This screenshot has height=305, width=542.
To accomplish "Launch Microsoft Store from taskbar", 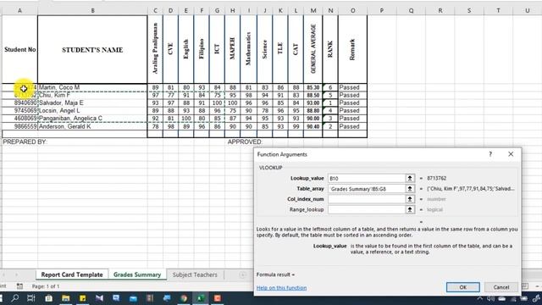I will pos(48,298).
